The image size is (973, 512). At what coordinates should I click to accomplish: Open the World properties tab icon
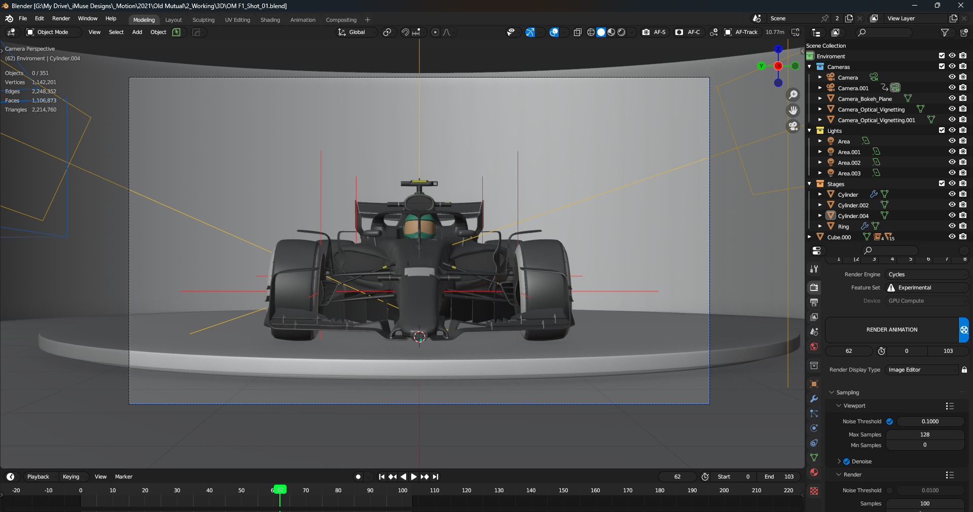(x=814, y=347)
